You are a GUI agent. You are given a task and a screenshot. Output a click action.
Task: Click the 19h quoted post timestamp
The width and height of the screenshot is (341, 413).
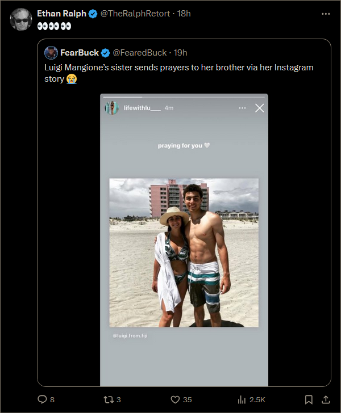click(180, 53)
